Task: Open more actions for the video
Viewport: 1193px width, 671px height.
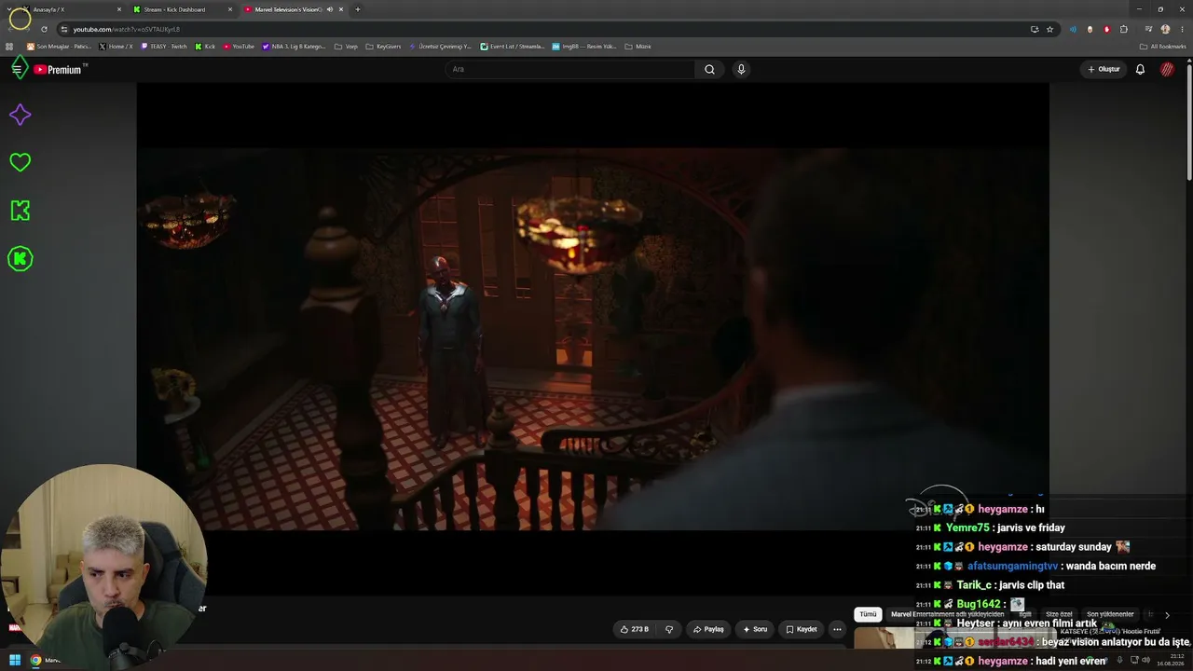Action: tap(837, 629)
